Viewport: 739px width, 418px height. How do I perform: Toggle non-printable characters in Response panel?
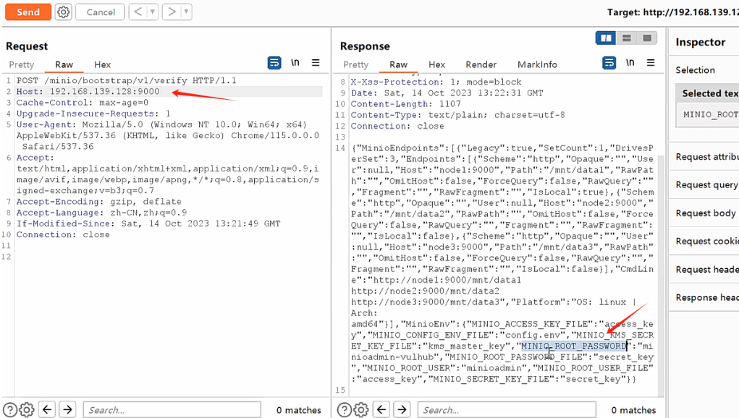630,63
